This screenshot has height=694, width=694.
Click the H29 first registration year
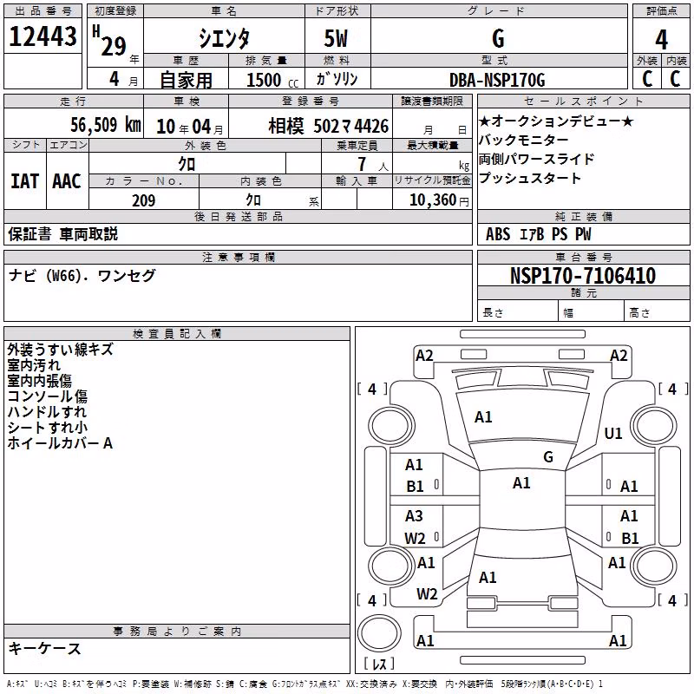point(110,41)
